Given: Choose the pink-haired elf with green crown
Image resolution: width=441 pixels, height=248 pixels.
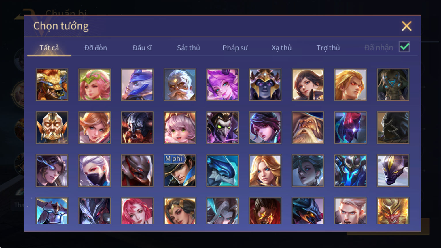Looking at the screenshot, I should click(x=94, y=85).
